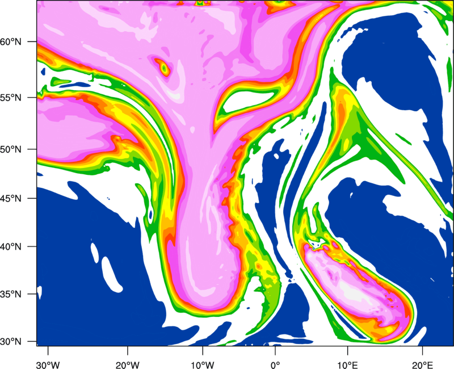Screen dimensions: 454x369
Task: Click the 10°E longitude label
Action: pyautogui.click(x=347, y=364)
